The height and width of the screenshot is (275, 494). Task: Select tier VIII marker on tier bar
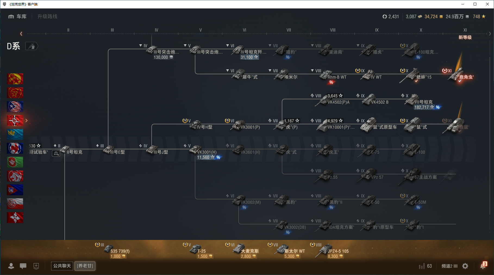333,30
